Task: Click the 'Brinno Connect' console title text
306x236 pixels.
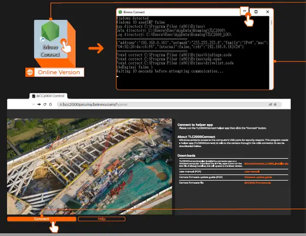Action: (x=134, y=12)
